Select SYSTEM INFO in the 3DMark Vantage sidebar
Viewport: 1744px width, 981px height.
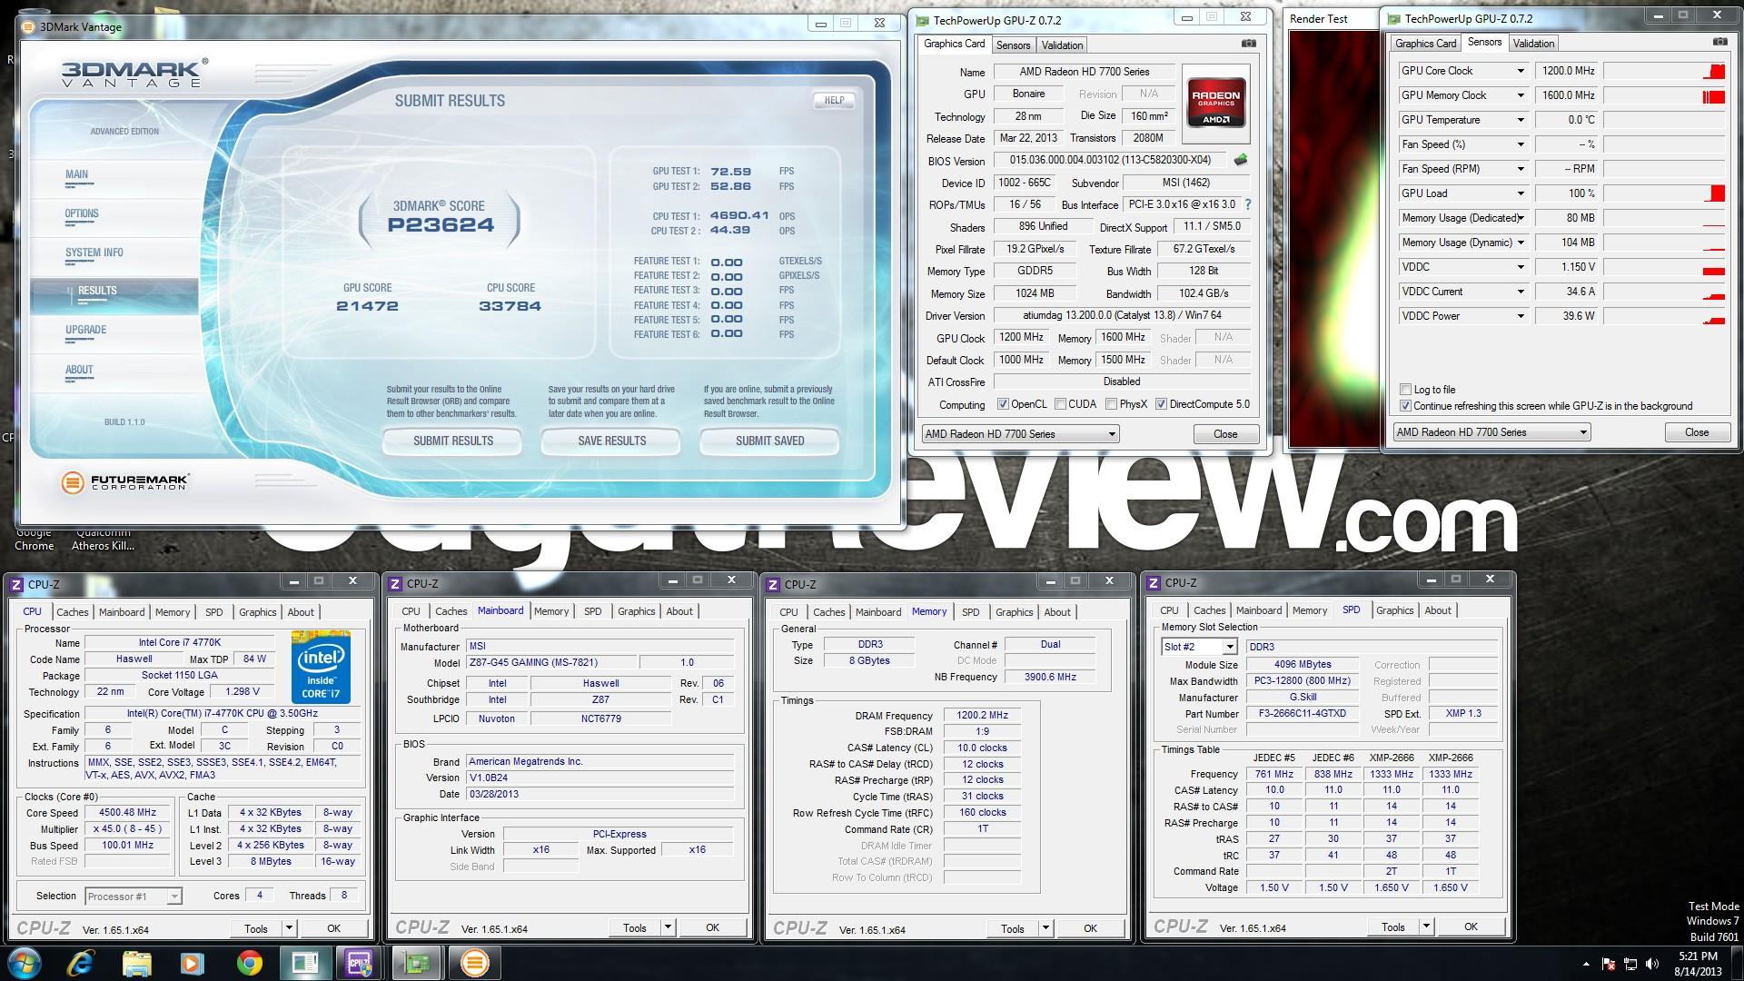point(94,253)
